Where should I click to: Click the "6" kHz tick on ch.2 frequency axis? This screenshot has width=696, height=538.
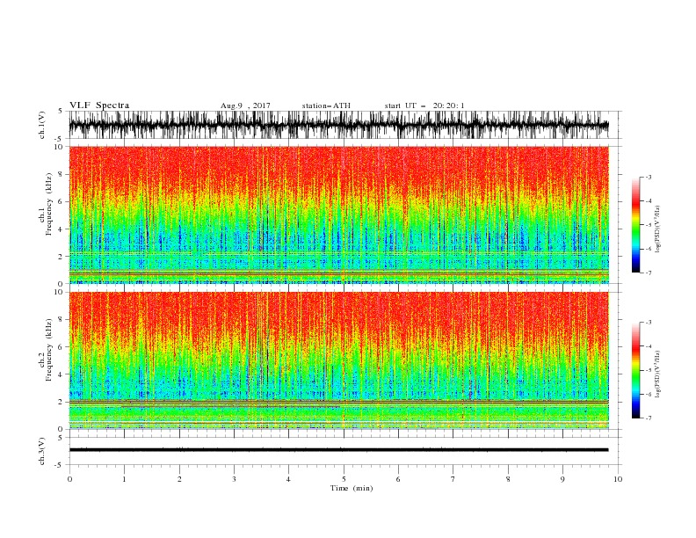coord(61,346)
